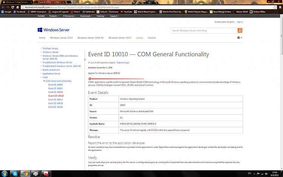Bookmark page with the star icon

pos(275,7)
